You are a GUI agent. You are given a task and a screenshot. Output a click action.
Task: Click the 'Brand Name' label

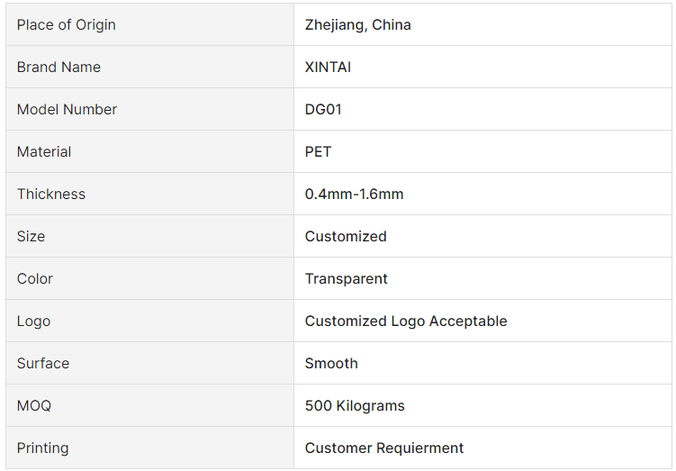pyautogui.click(x=59, y=68)
